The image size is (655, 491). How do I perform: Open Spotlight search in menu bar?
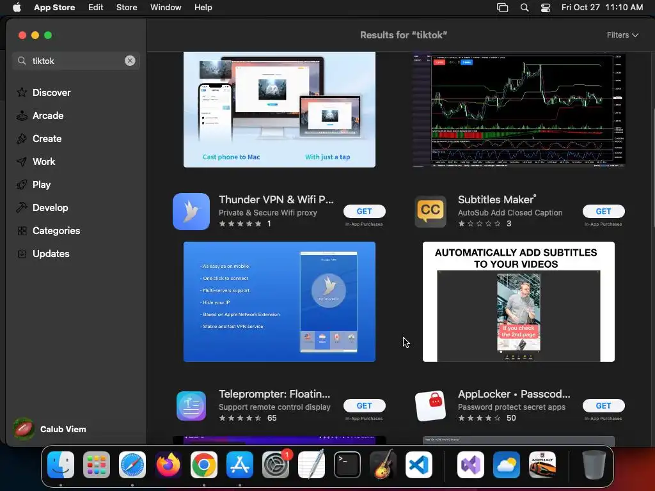coord(525,7)
